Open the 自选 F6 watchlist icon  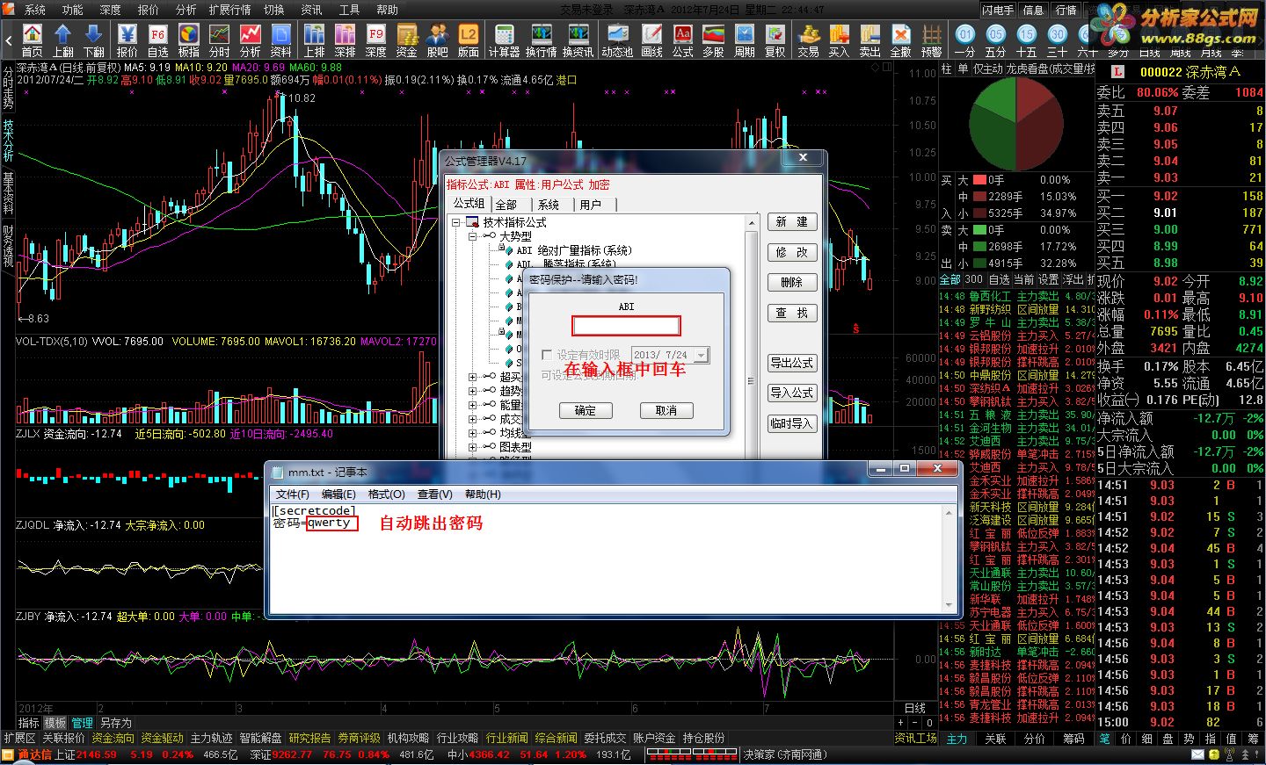(x=158, y=40)
